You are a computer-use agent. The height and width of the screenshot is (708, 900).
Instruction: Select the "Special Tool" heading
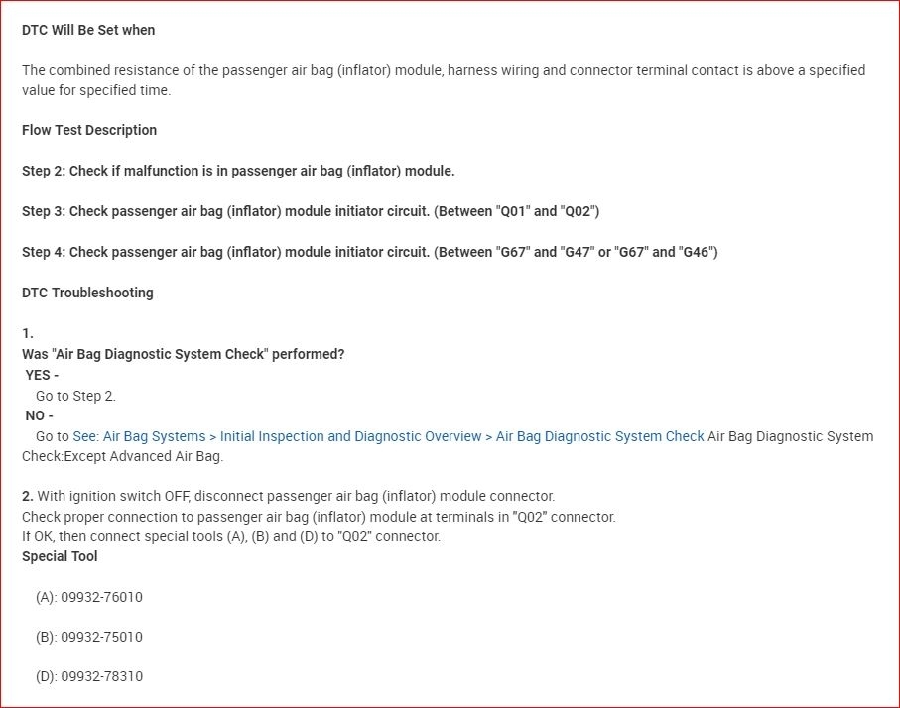[60, 556]
